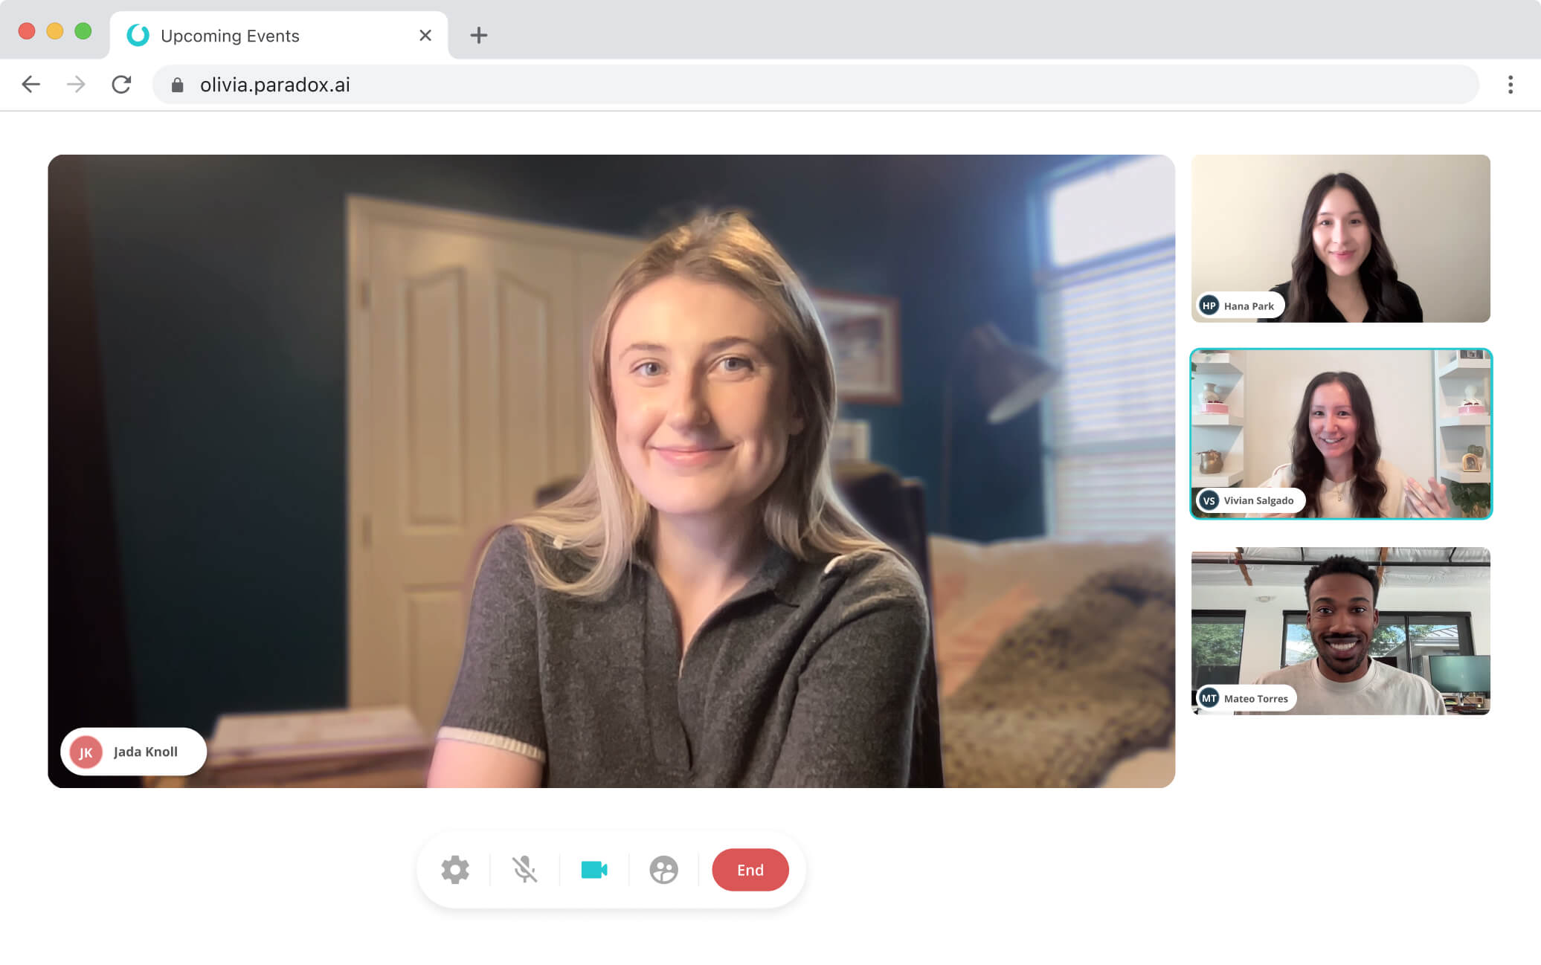End the video call
The image size is (1541, 965).
(750, 869)
